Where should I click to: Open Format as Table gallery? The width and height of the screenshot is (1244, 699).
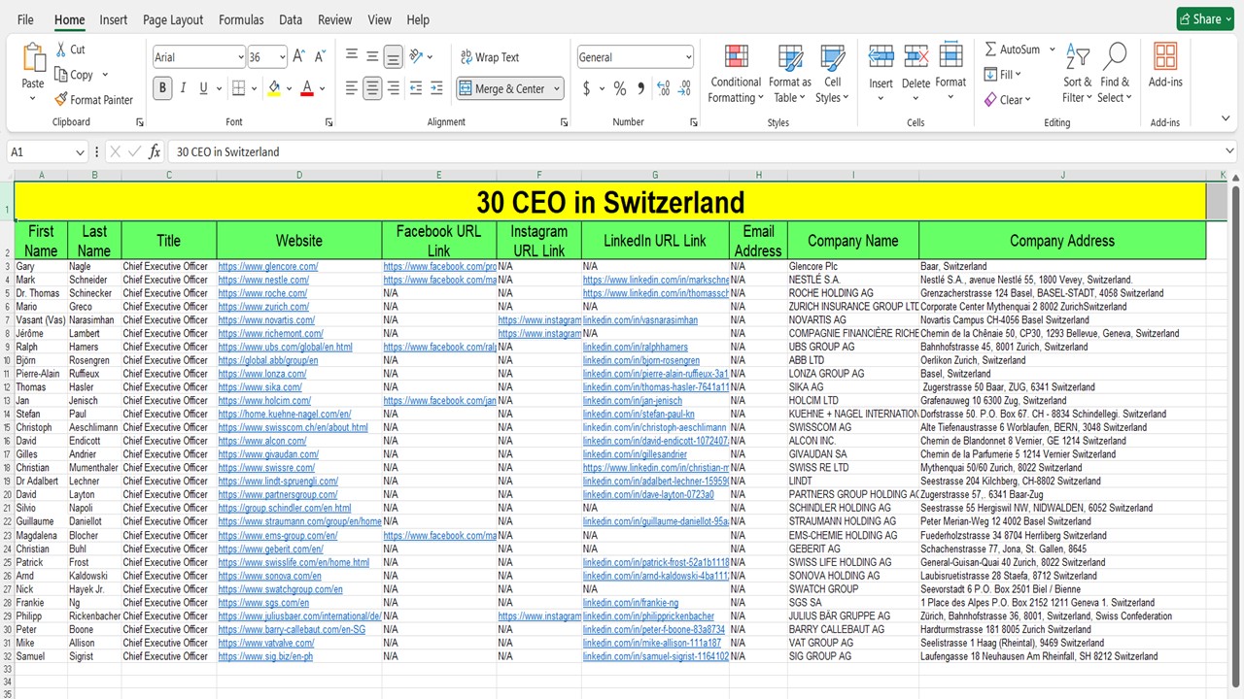790,74
